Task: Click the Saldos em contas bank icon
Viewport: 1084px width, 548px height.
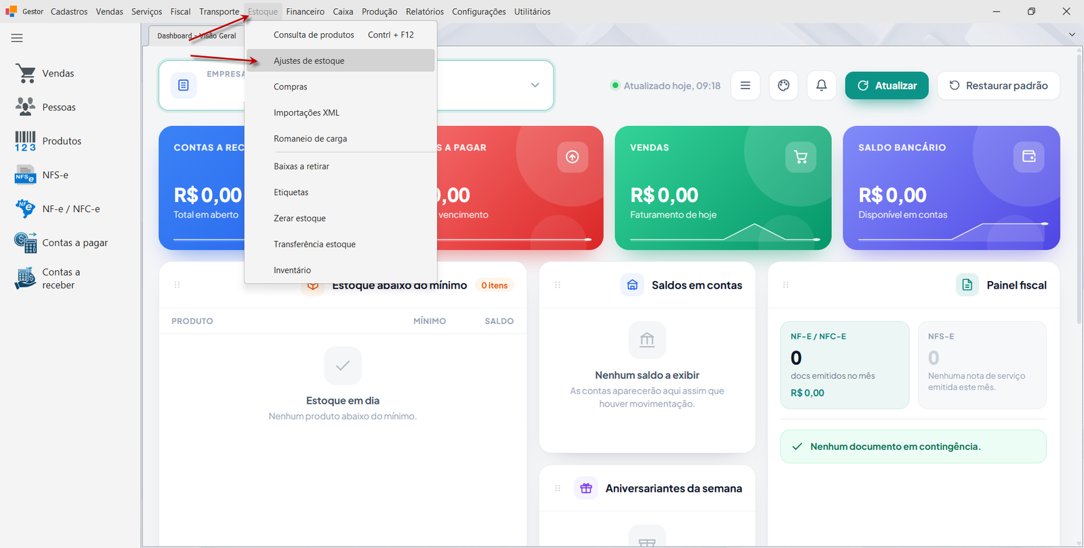Action: pyautogui.click(x=632, y=285)
